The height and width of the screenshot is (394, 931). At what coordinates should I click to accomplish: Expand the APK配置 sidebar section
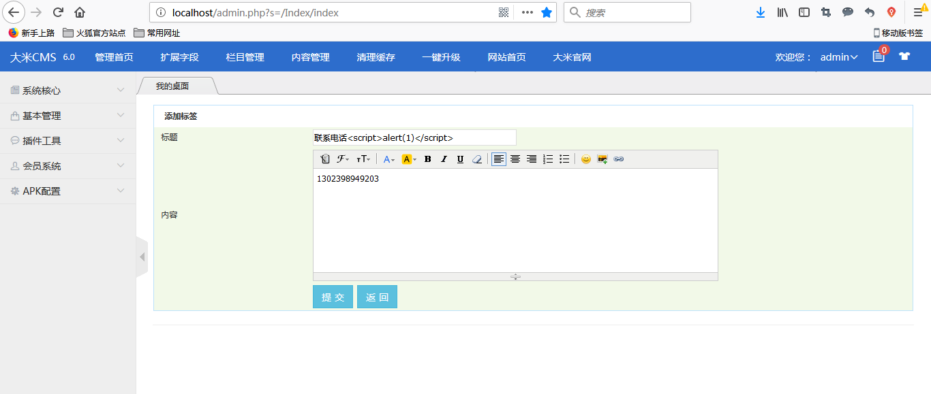coord(67,191)
